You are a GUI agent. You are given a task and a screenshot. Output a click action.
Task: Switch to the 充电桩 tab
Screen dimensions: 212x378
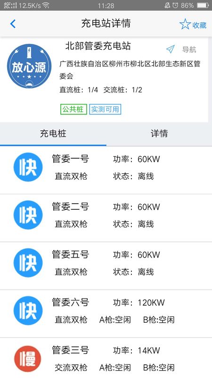(53, 134)
